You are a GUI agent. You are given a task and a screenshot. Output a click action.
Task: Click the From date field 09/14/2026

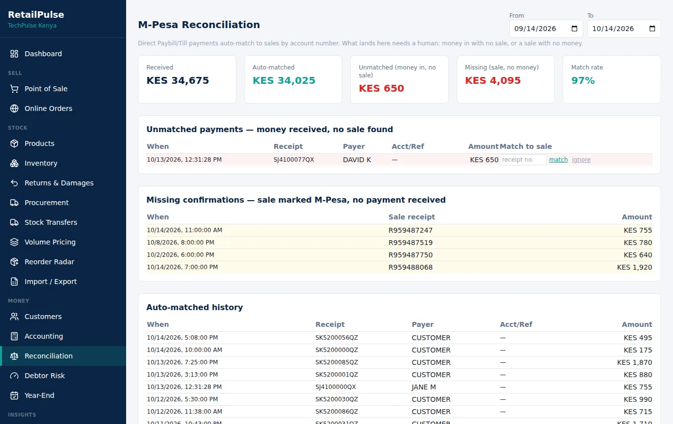[x=546, y=29]
